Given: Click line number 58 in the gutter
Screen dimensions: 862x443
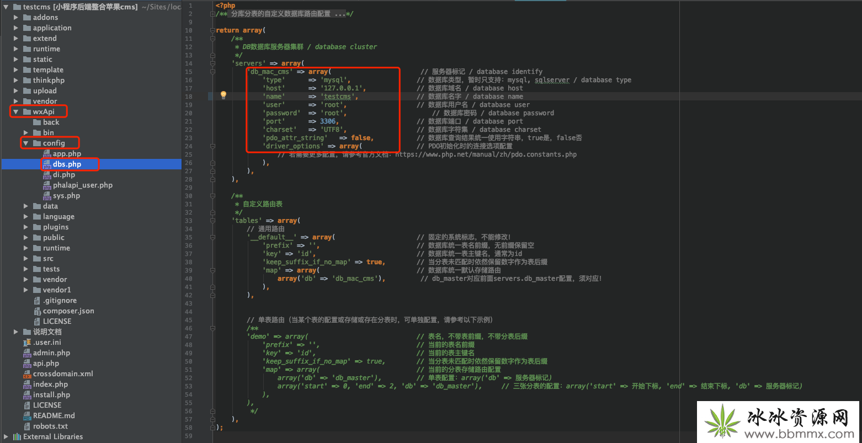Looking at the screenshot, I should tap(189, 428).
